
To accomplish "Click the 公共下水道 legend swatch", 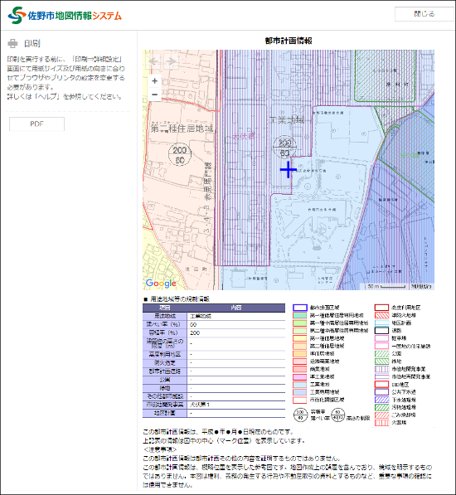I will click(381, 392).
